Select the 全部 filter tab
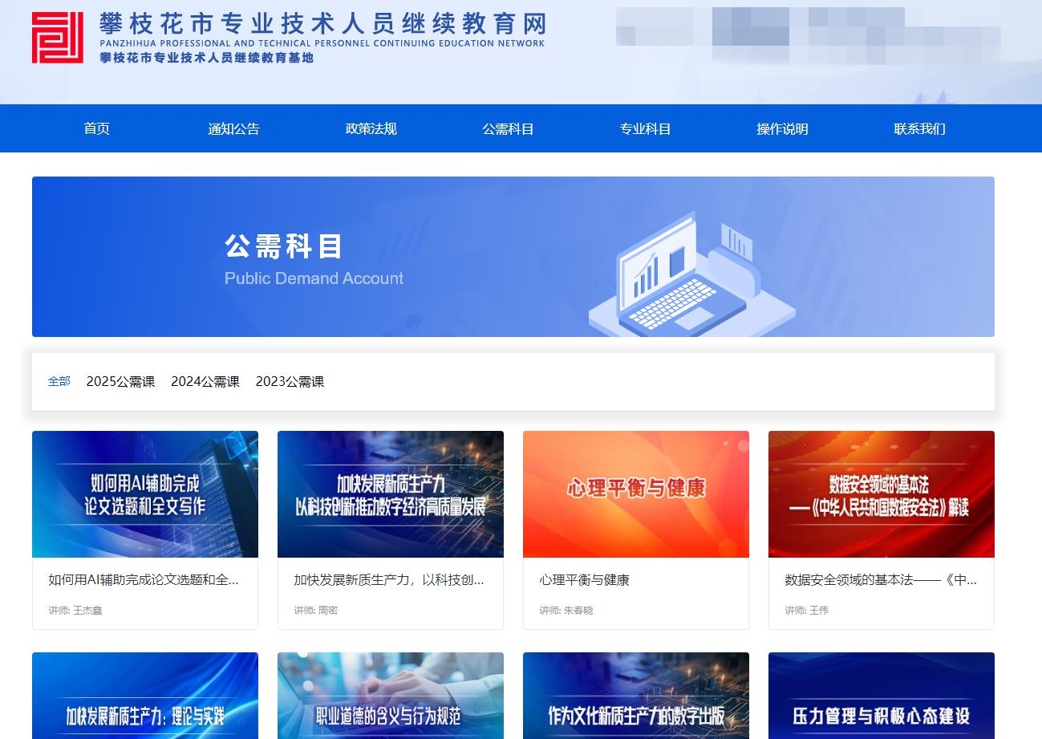 pos(59,381)
